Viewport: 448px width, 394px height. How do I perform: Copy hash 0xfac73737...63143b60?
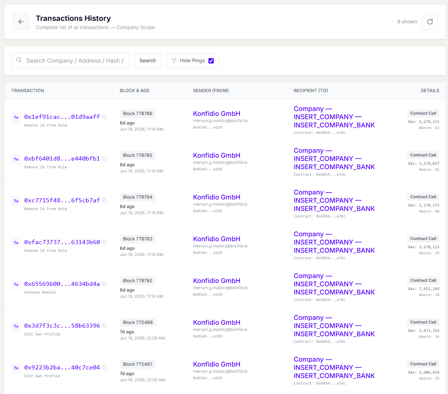tap(105, 242)
